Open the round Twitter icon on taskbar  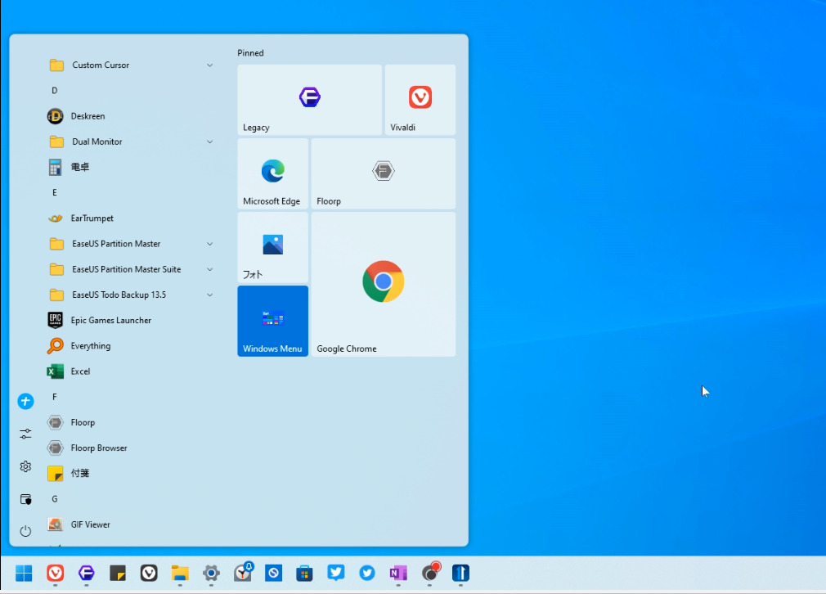(x=367, y=573)
